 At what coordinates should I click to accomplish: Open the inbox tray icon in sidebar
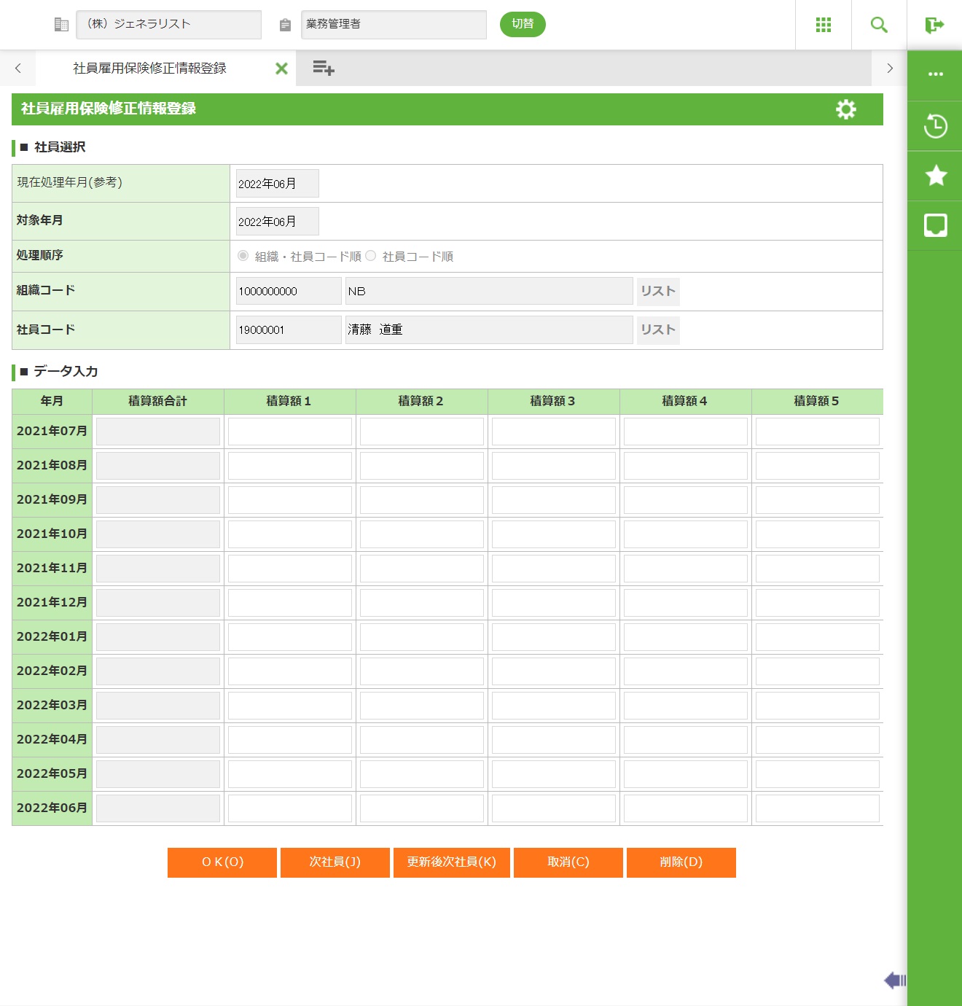(935, 225)
